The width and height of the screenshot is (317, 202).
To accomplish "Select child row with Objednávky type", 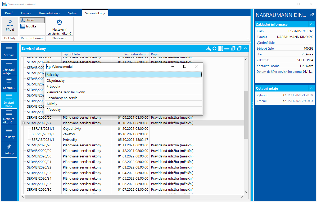I will (132, 128).
